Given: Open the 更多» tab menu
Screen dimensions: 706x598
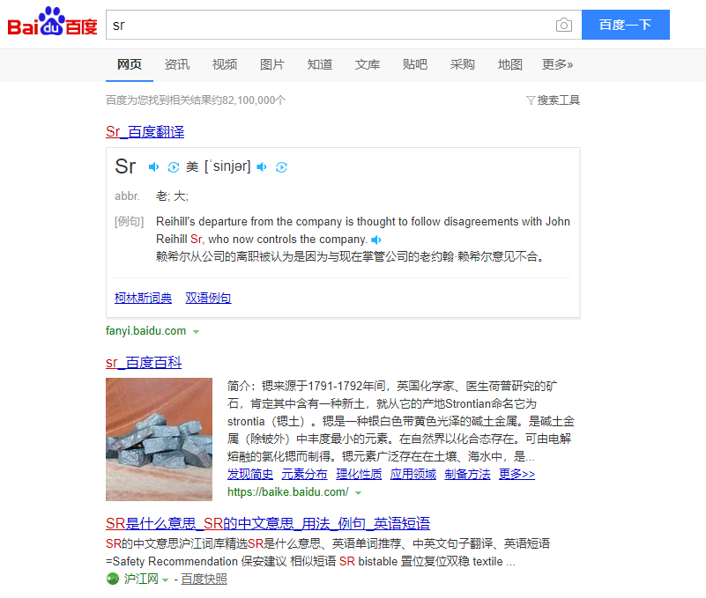Looking at the screenshot, I should [x=557, y=65].
